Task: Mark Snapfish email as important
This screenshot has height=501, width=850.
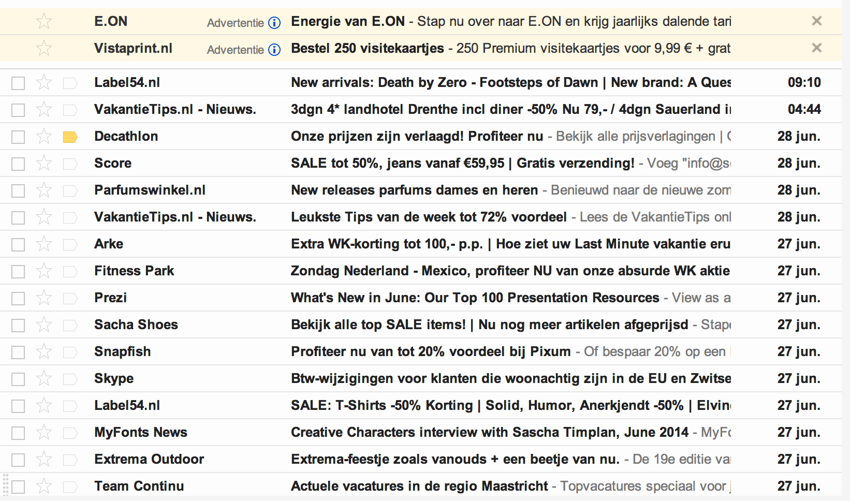Action: click(70, 352)
